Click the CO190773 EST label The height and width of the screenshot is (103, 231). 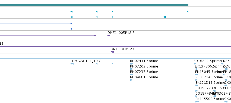tap(204, 88)
